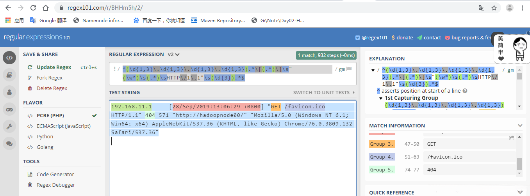Open the browser home page

46,8
